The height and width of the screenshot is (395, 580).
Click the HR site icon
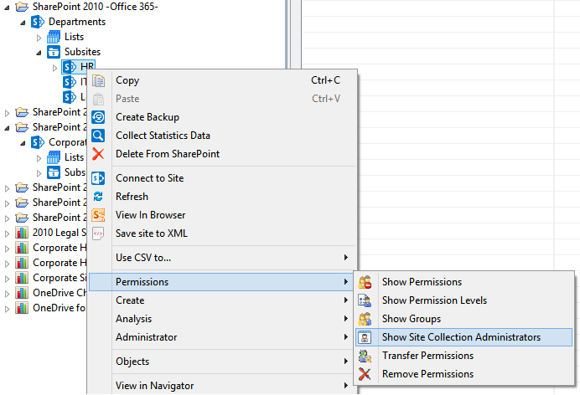point(70,67)
